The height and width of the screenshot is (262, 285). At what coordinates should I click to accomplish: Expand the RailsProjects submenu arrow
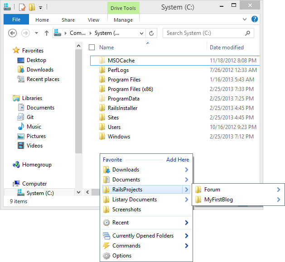tap(187, 190)
